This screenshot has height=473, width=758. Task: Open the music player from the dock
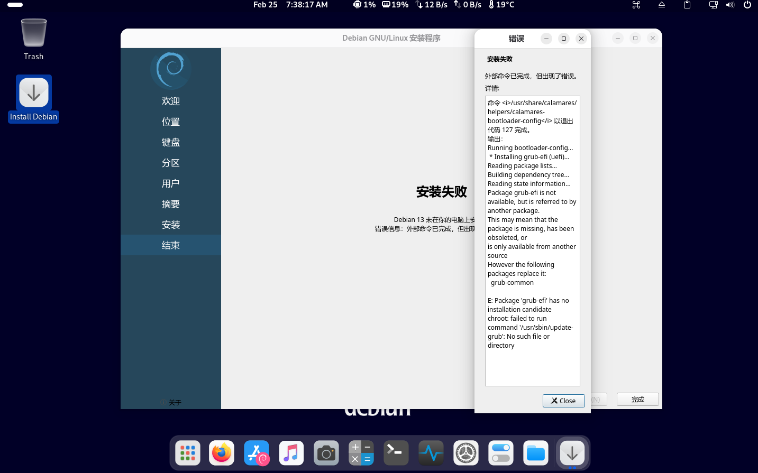pyautogui.click(x=291, y=453)
